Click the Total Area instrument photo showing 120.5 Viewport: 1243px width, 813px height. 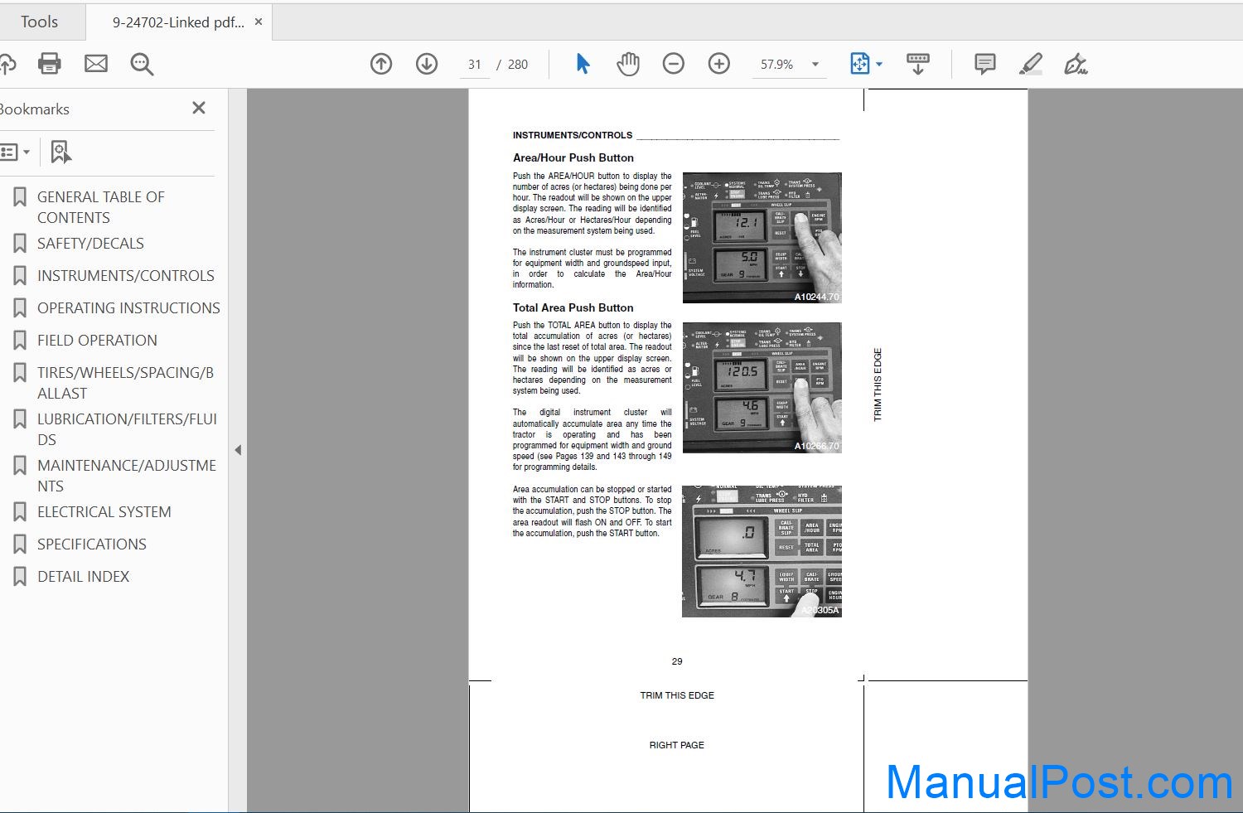point(762,387)
